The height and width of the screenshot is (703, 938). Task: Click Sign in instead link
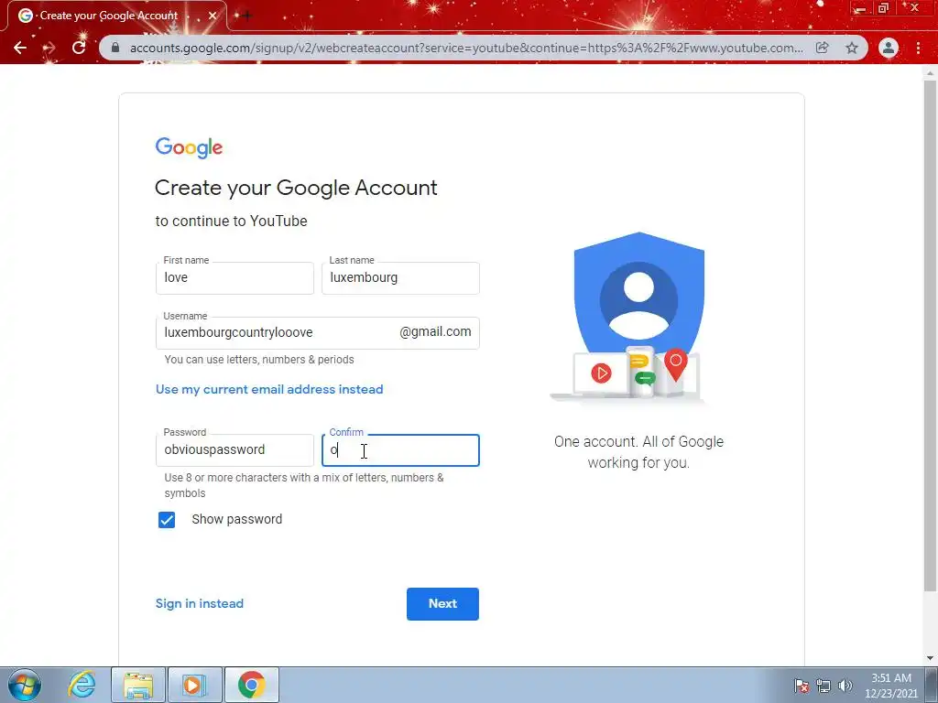click(200, 604)
